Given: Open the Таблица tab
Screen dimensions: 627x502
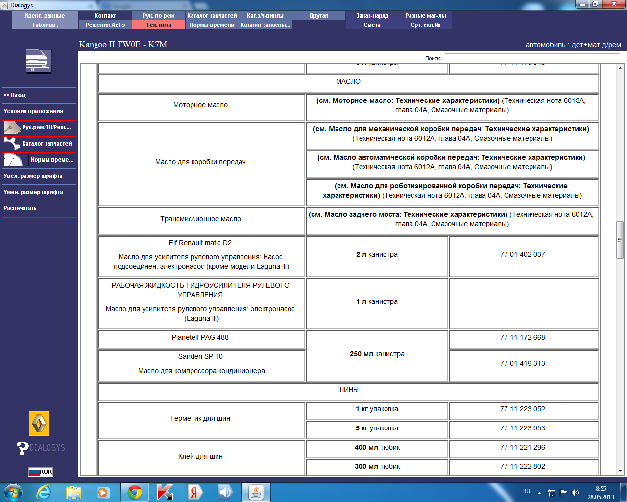Looking at the screenshot, I should [x=45, y=25].
